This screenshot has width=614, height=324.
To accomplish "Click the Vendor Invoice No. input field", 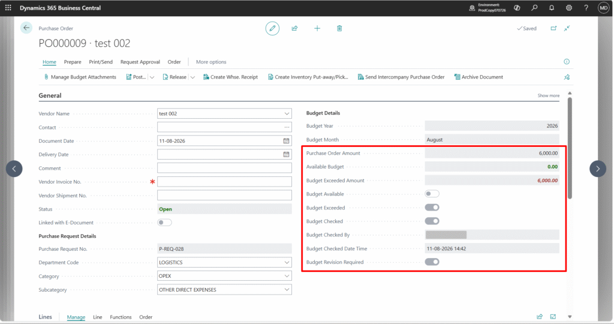I will [224, 182].
